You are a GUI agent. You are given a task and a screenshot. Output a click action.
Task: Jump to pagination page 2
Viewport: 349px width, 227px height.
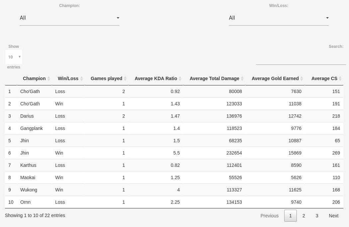pos(303,216)
